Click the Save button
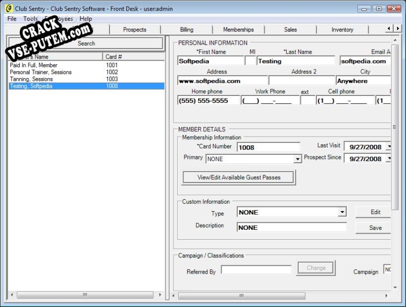The height and width of the screenshot is (307, 406). point(373,228)
